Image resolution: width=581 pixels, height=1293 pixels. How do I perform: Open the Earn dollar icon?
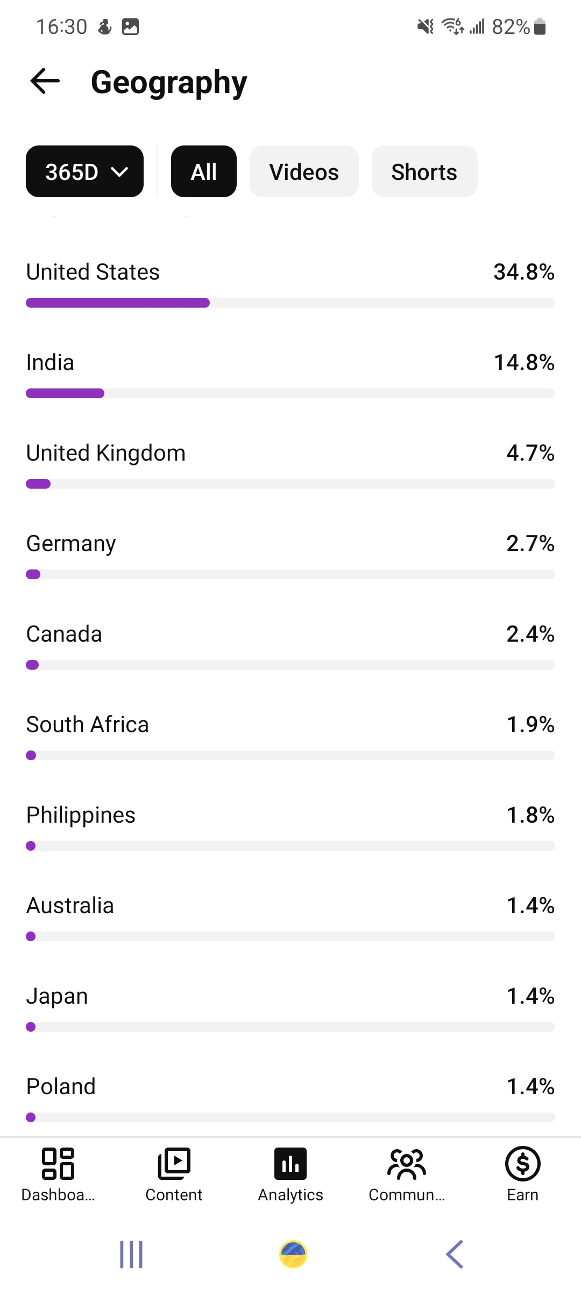(523, 1164)
